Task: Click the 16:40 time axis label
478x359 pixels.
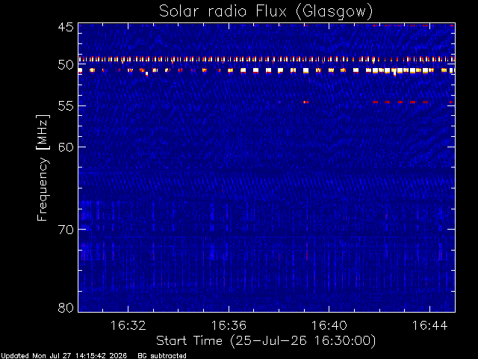Action: [329, 325]
